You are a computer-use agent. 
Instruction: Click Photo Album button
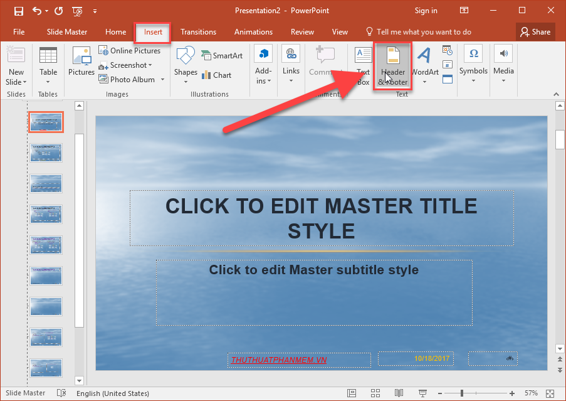[127, 80]
